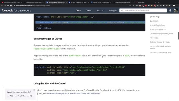Jump to Next Steps section
The width and height of the screenshot is (179, 101).
(x=154, y=38)
